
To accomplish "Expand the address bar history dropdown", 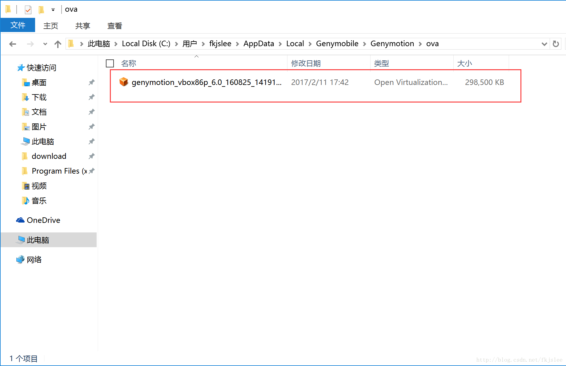I will [544, 44].
